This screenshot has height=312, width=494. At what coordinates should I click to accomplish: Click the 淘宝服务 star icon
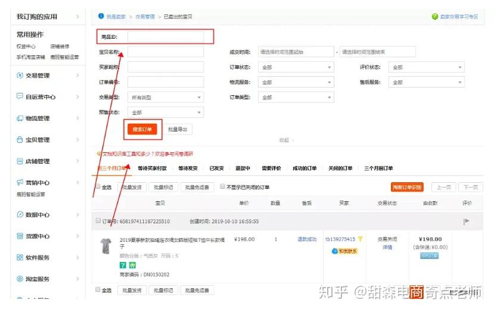[20, 279]
